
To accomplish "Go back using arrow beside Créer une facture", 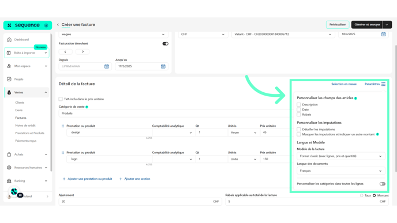I will [58, 25].
